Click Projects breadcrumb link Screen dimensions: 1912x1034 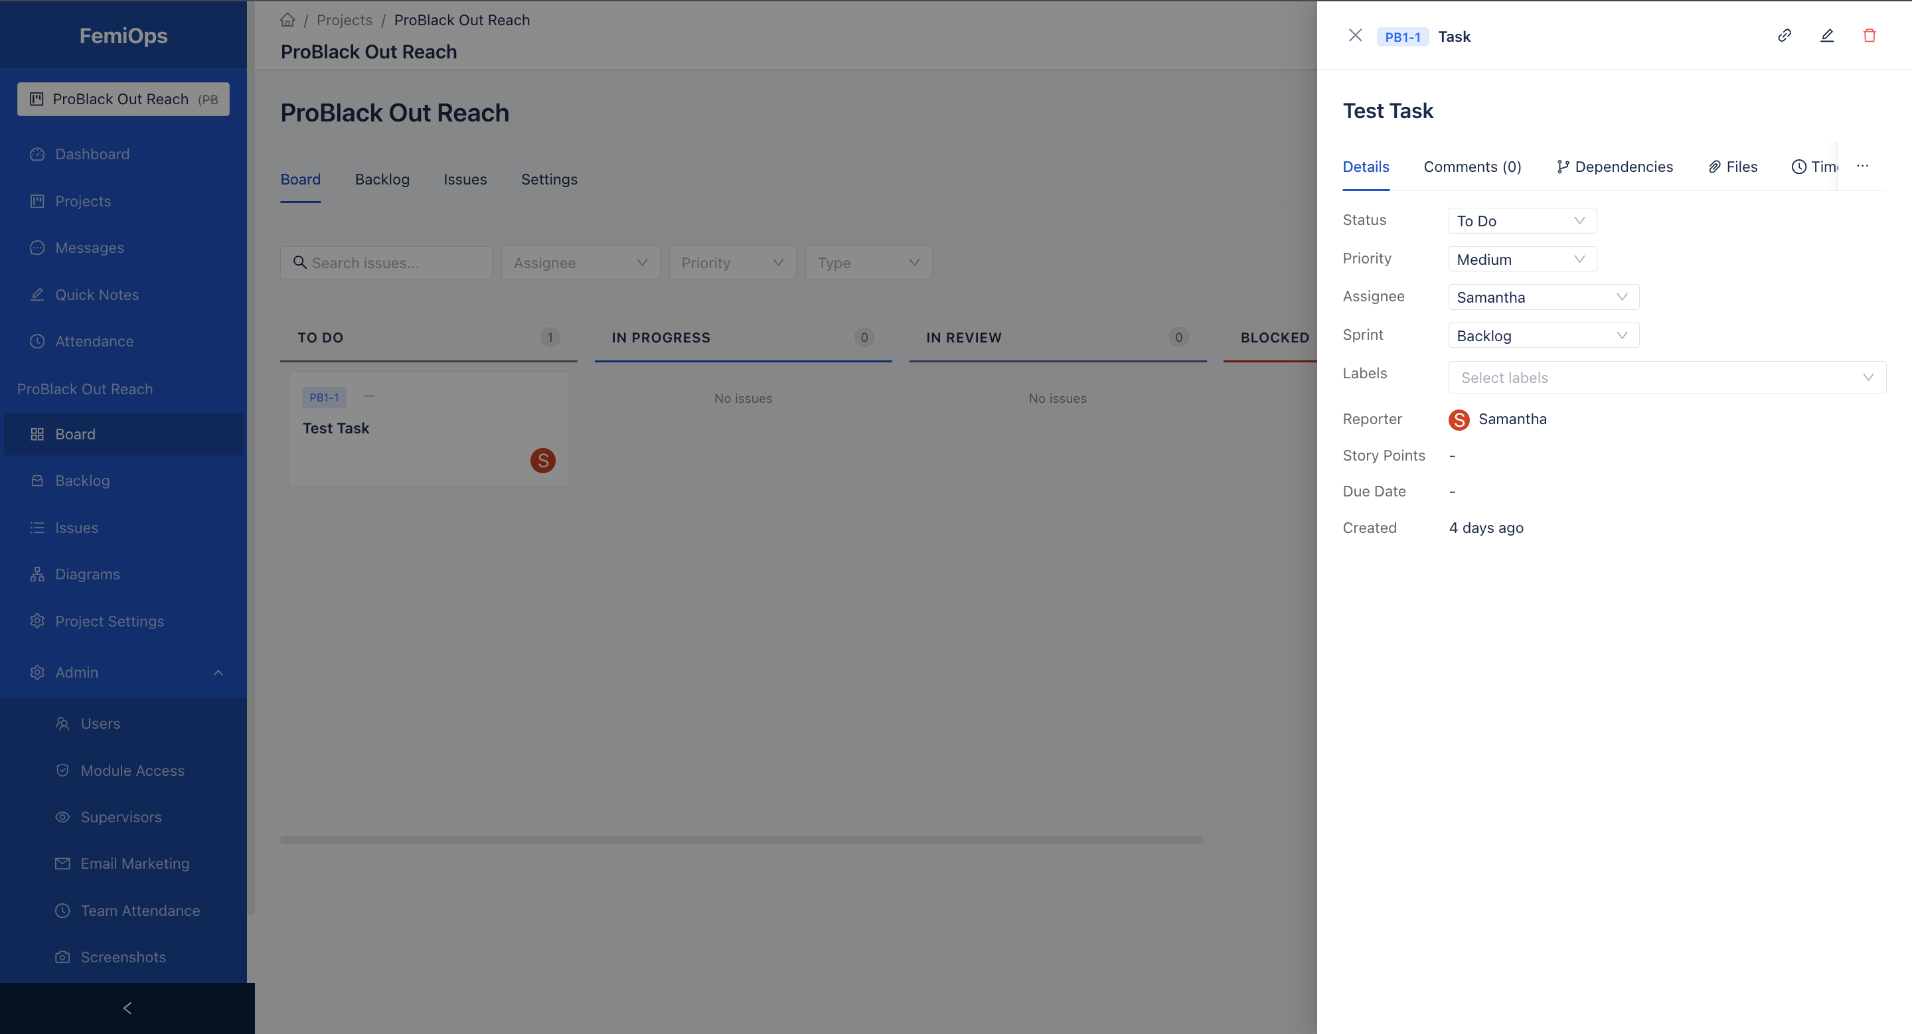pos(345,20)
